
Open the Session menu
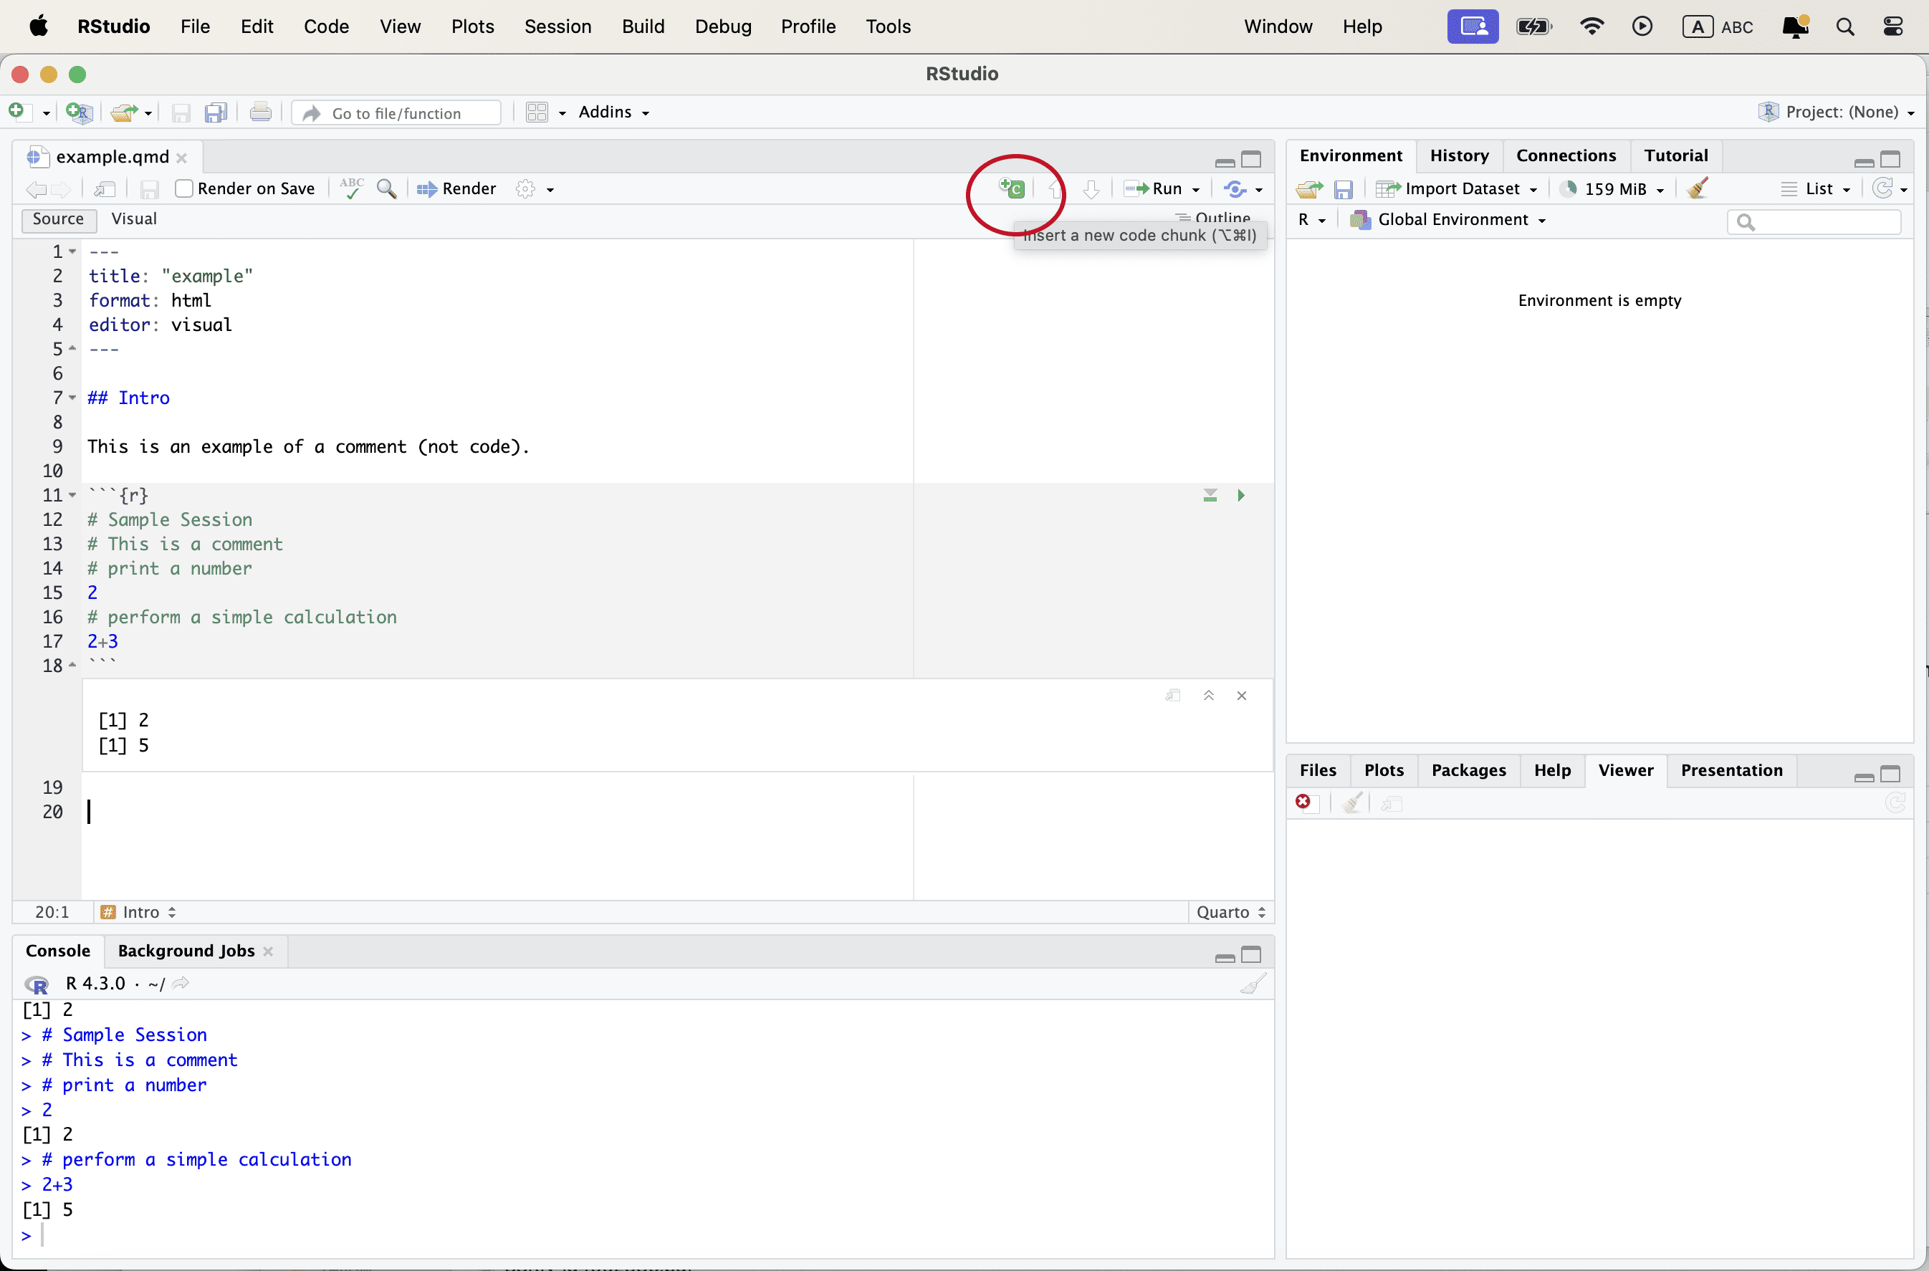(x=557, y=26)
